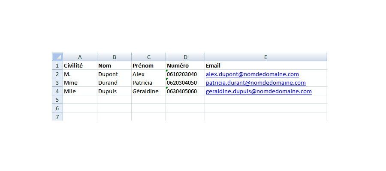Open patricia.durant@nomdedomaine.com email link
386x171 pixels.
click(256, 83)
